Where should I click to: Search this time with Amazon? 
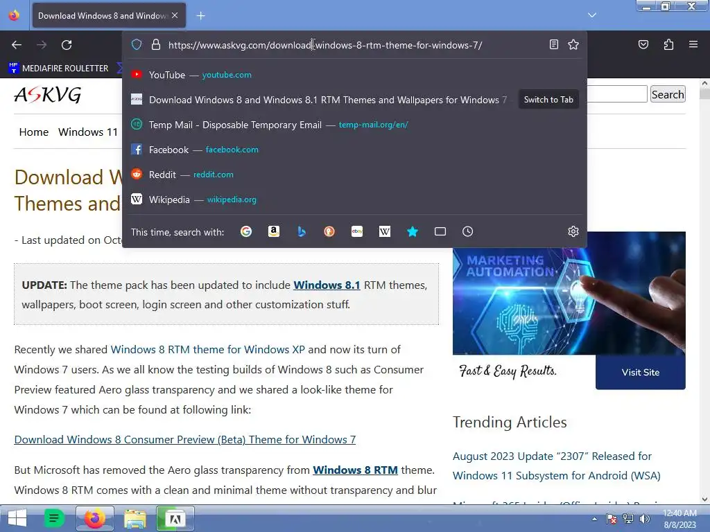(x=273, y=231)
